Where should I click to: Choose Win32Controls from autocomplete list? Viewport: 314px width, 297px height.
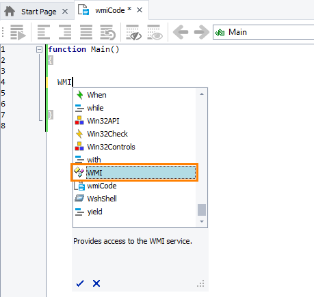(135, 147)
